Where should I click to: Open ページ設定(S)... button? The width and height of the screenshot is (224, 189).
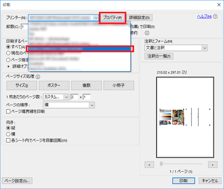pyautogui.click(x=17, y=181)
